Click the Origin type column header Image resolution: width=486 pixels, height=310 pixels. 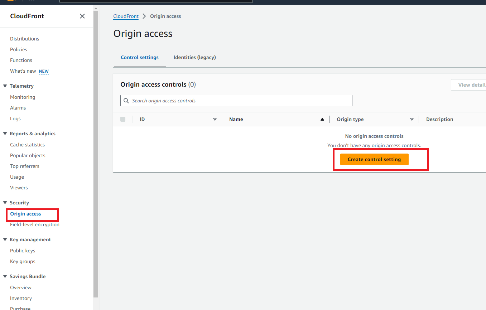point(350,119)
